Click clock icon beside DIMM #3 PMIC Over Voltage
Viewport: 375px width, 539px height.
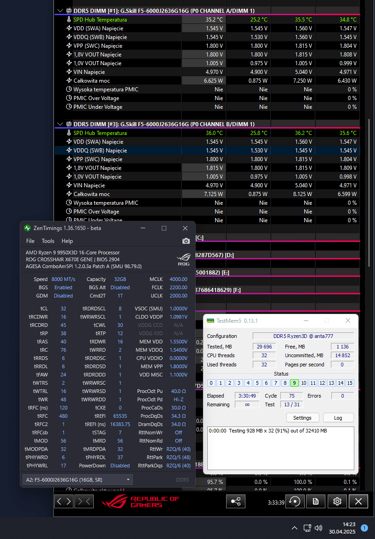tap(69, 211)
